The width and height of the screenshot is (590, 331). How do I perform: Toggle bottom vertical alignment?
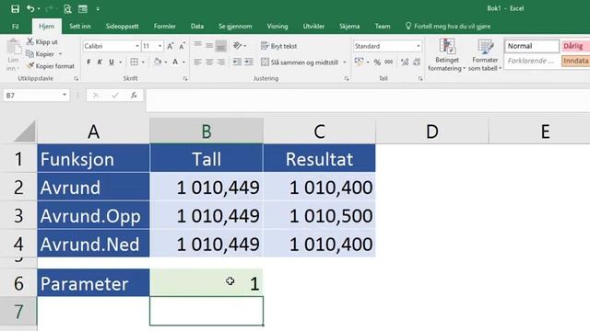point(221,46)
